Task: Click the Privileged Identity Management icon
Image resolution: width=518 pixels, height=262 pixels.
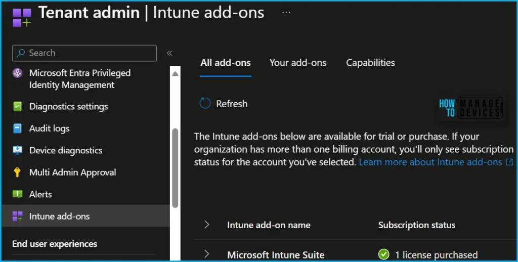Action: pyautogui.click(x=17, y=73)
